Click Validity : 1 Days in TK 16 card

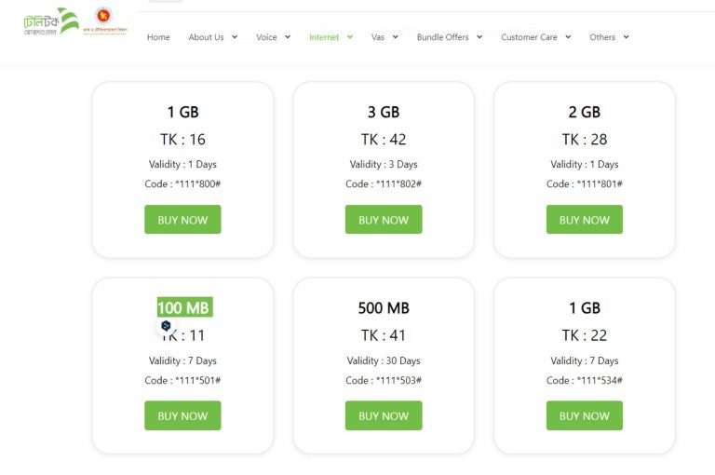point(182,164)
